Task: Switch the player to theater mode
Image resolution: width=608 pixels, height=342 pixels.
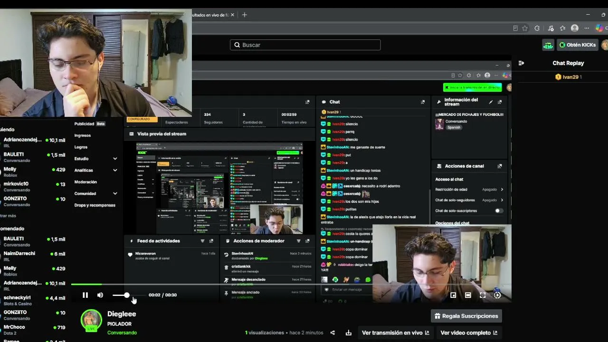Action: coord(468,295)
